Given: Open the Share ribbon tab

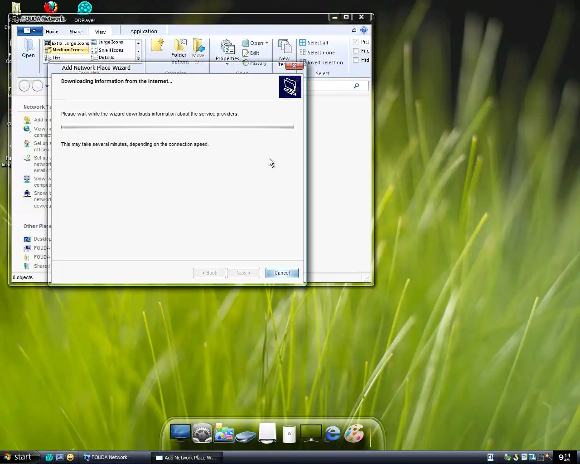Looking at the screenshot, I should coord(76,32).
